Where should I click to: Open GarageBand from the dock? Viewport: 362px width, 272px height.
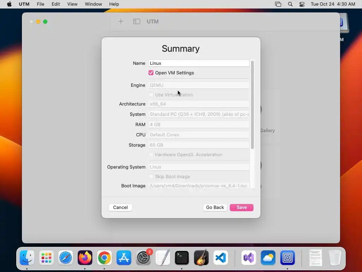pos(201,258)
